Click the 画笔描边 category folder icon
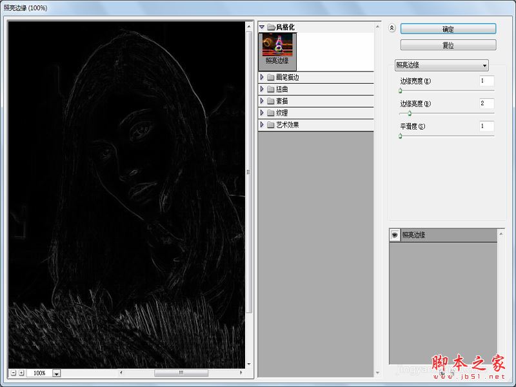Viewport: 516px width, 387px height. (x=270, y=78)
